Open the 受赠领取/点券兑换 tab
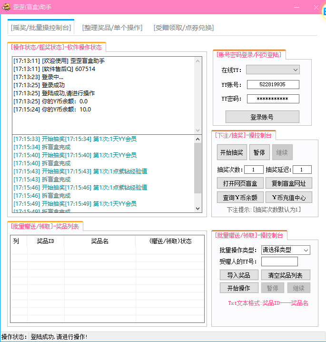 (x=183, y=28)
